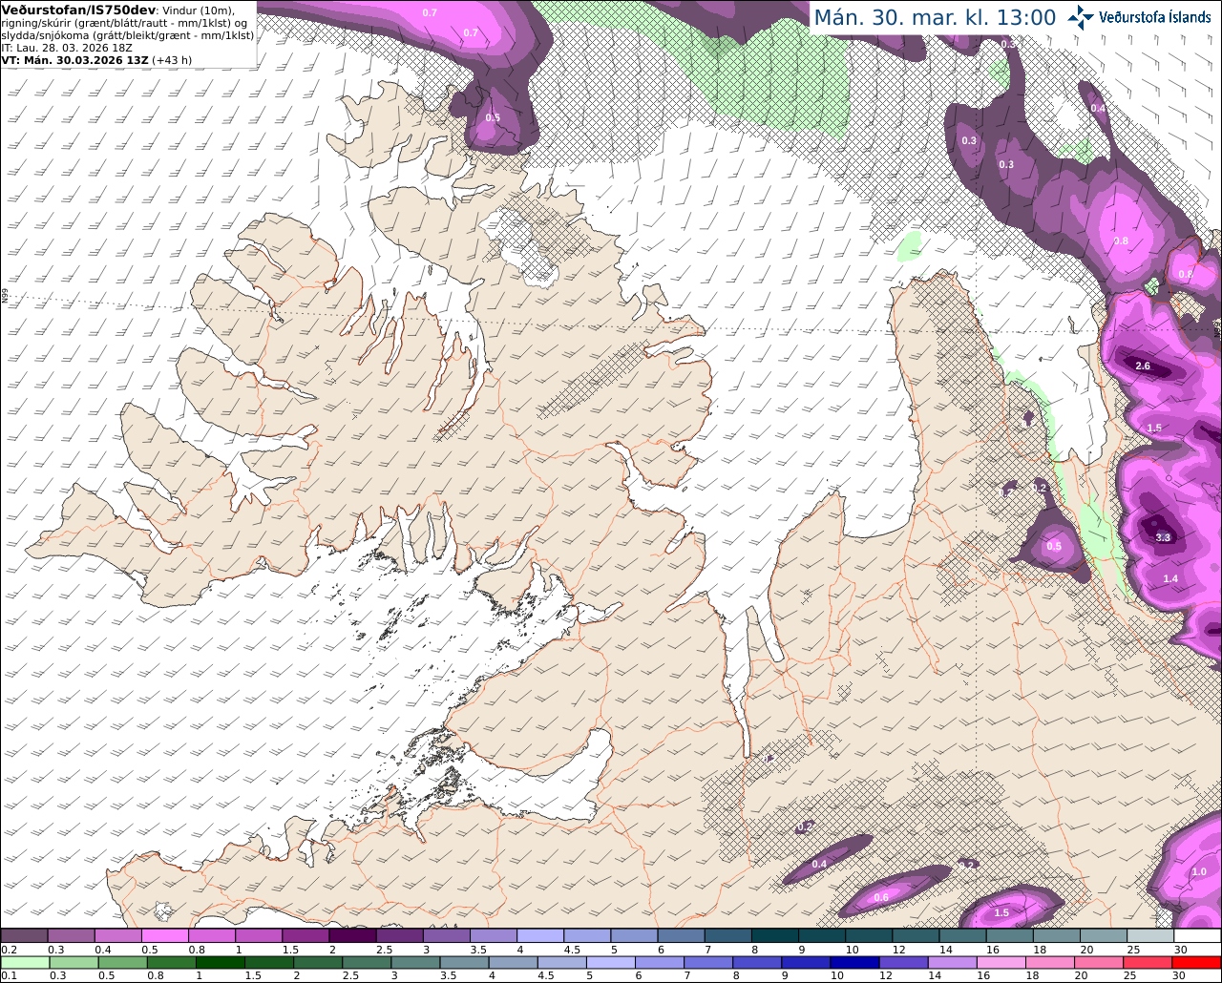Click the Veðurstofa Íslands logo icon
The image size is (1222, 983).
1081,17
